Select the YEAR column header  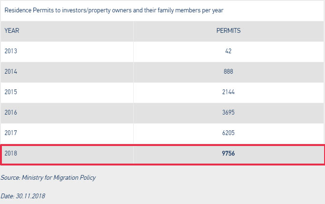point(11,30)
